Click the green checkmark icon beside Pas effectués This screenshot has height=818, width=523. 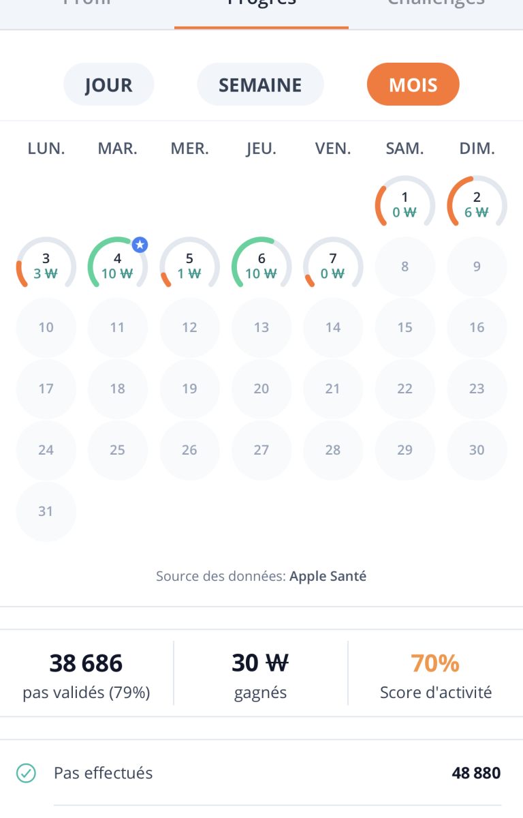click(26, 773)
